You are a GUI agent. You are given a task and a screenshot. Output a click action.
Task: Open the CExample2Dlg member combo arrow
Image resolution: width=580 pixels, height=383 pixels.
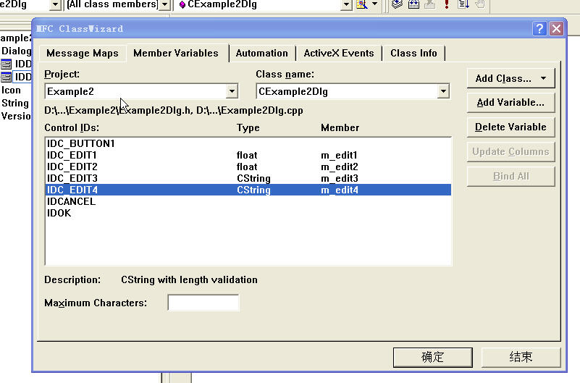pos(346,4)
